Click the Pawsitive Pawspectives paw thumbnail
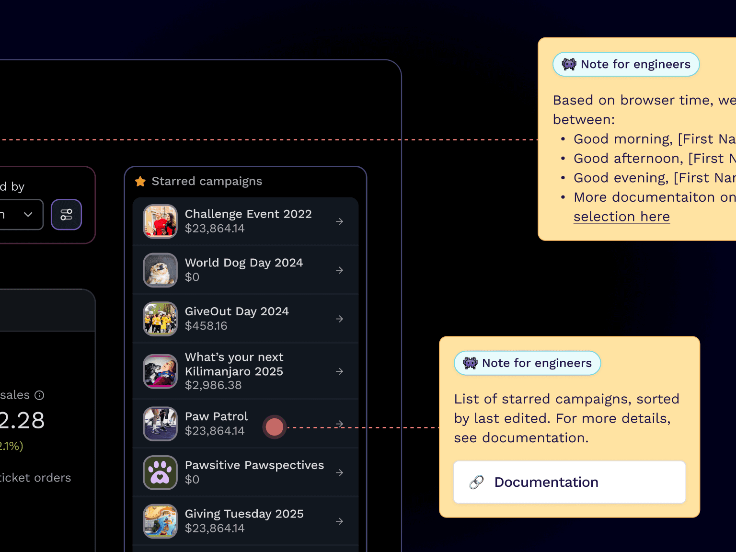Viewport: 736px width, 552px height. tap(161, 472)
